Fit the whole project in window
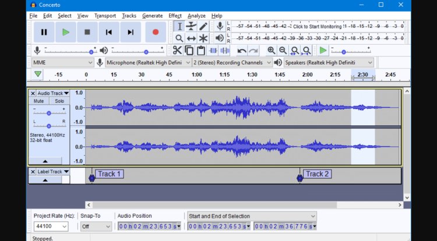 coord(306,51)
